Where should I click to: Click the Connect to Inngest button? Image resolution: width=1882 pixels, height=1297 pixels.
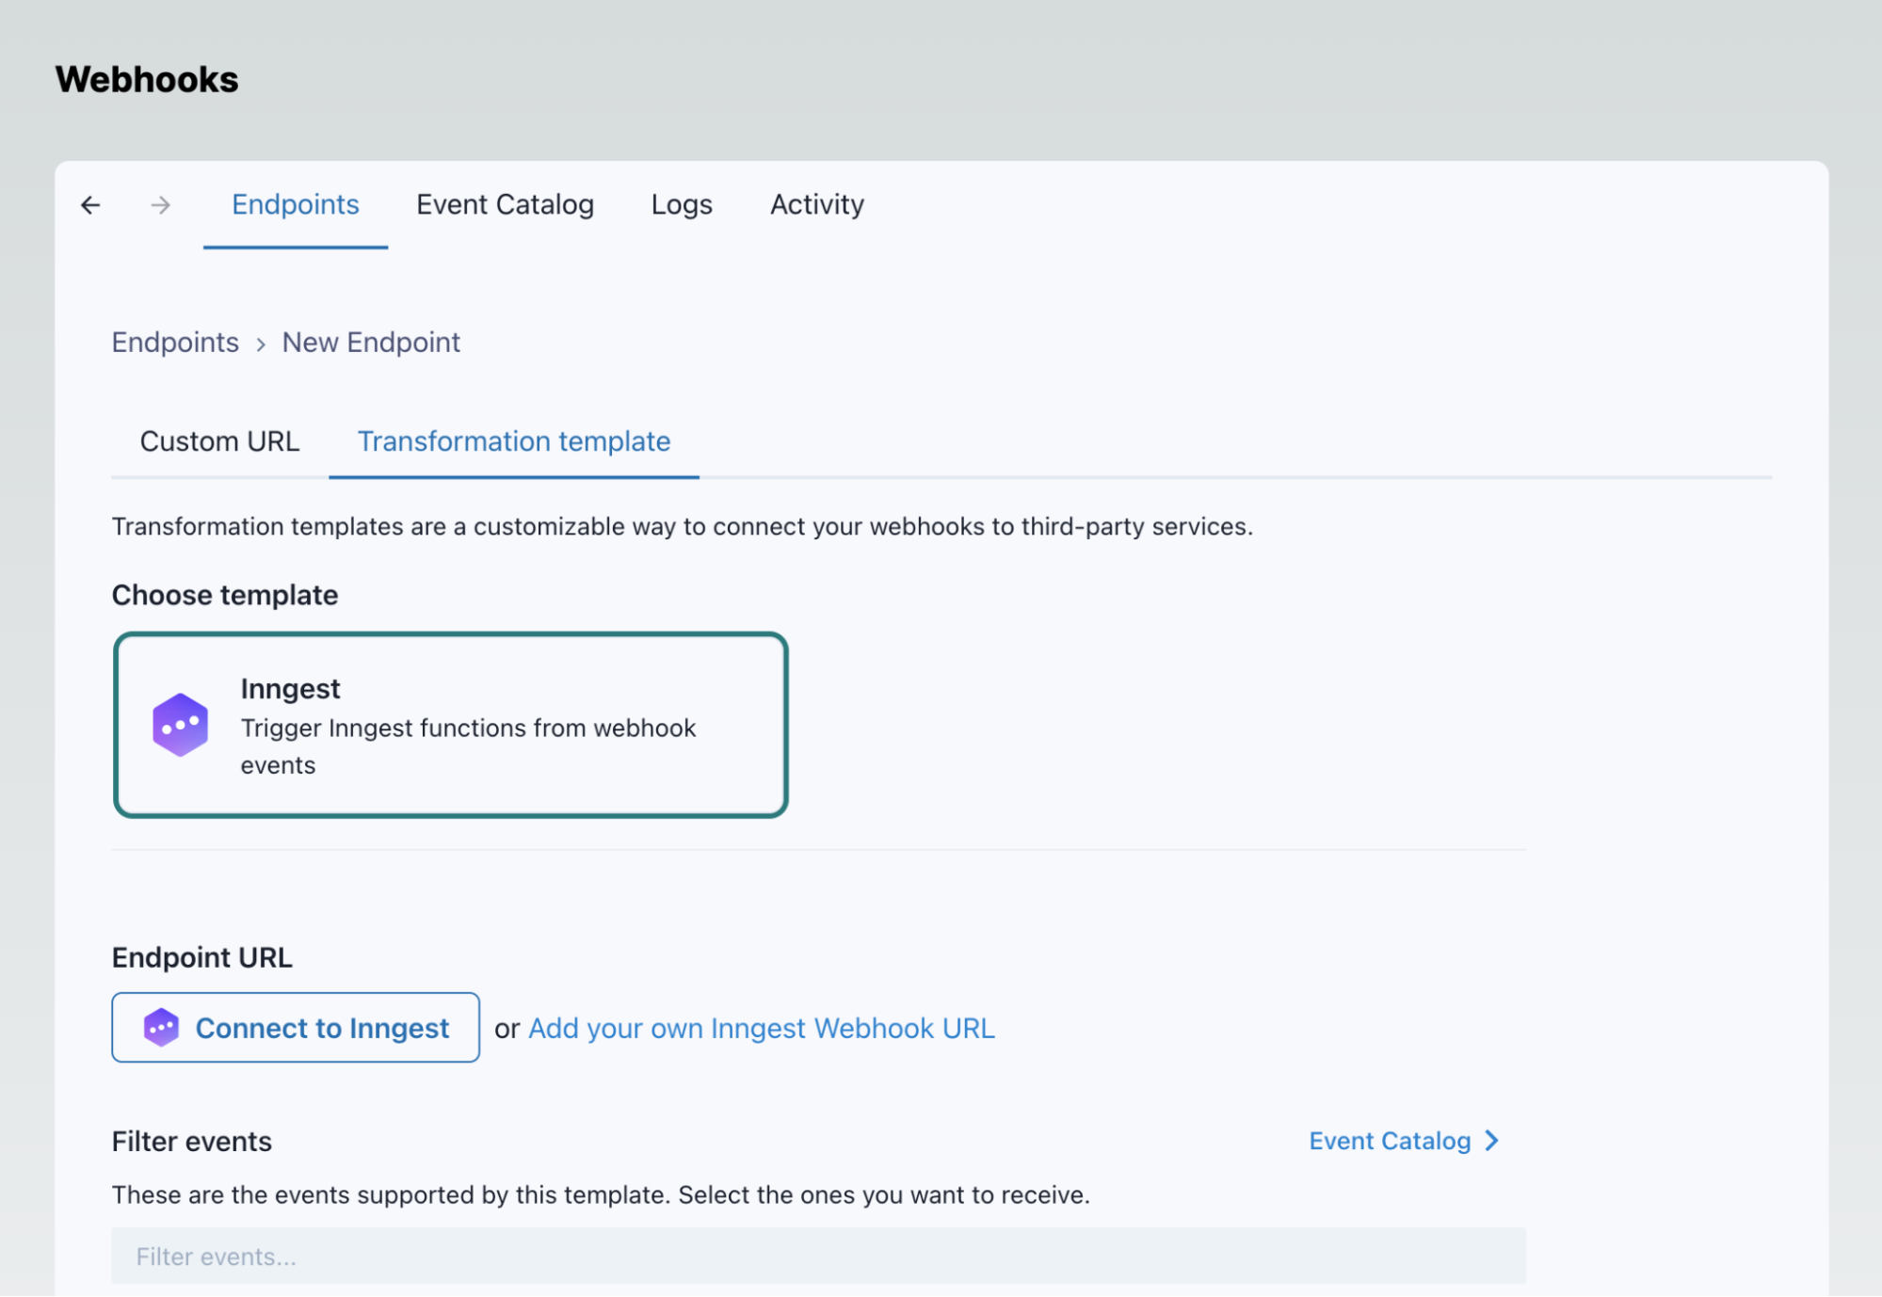click(x=295, y=1027)
